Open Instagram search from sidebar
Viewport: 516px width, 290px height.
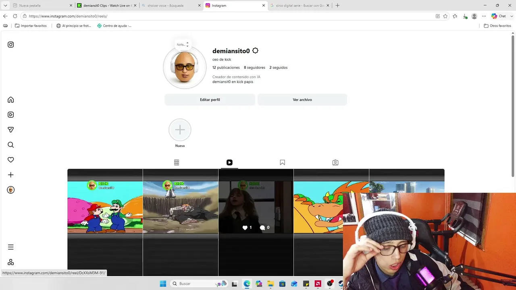click(11, 145)
